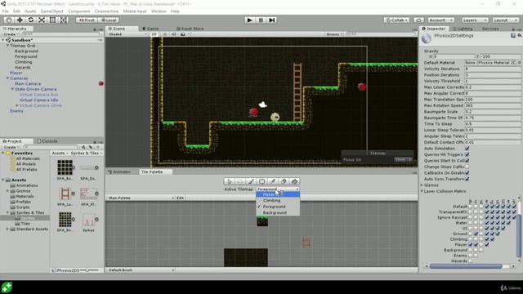Toggle first checkbox in Enemy collision row

coord(471,256)
